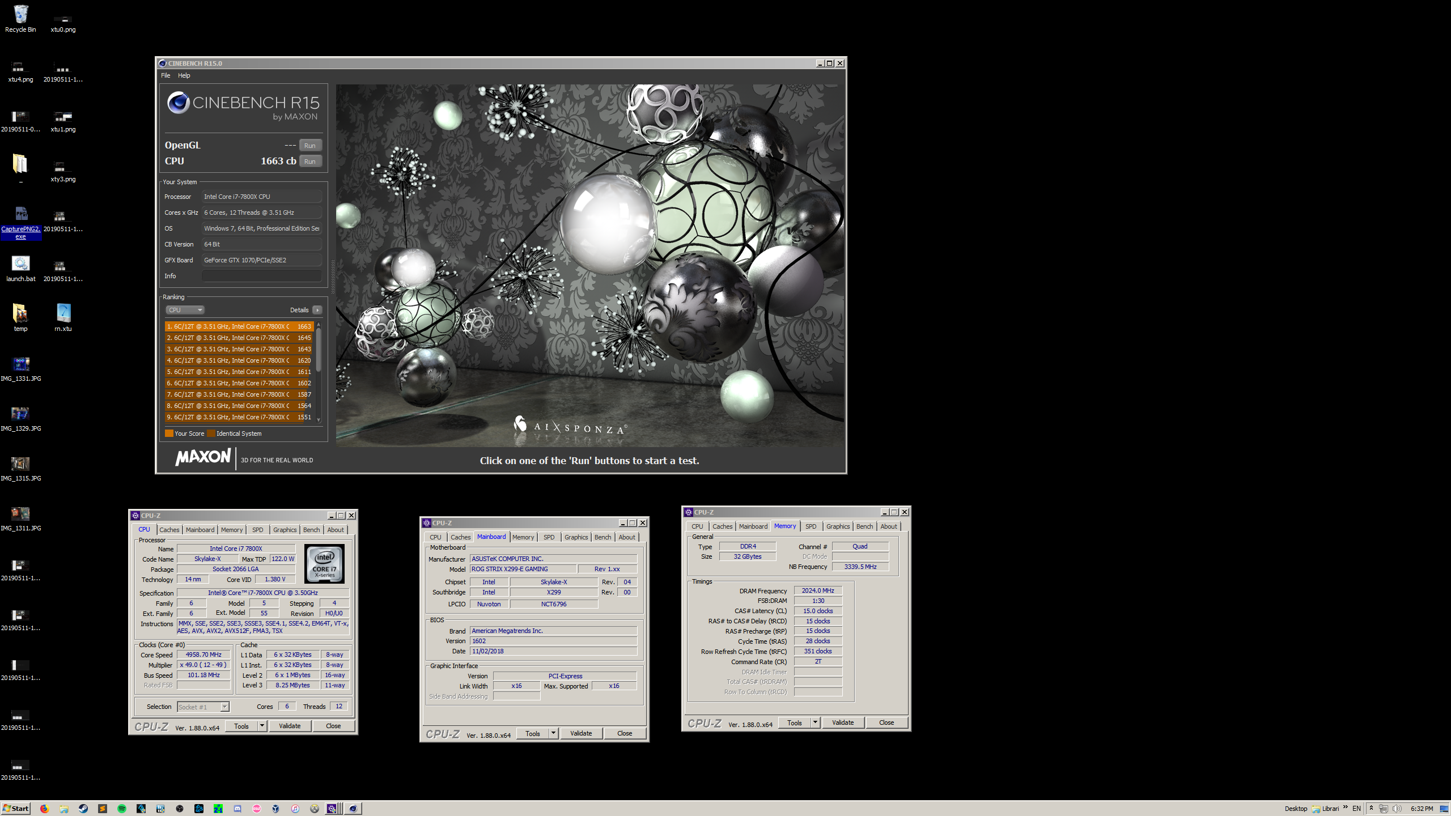Click the EN language bar indicator

click(x=1356, y=809)
